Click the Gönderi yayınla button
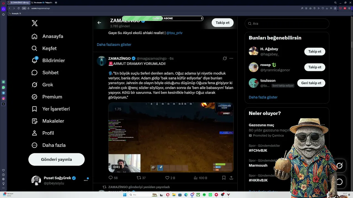 [57, 159]
